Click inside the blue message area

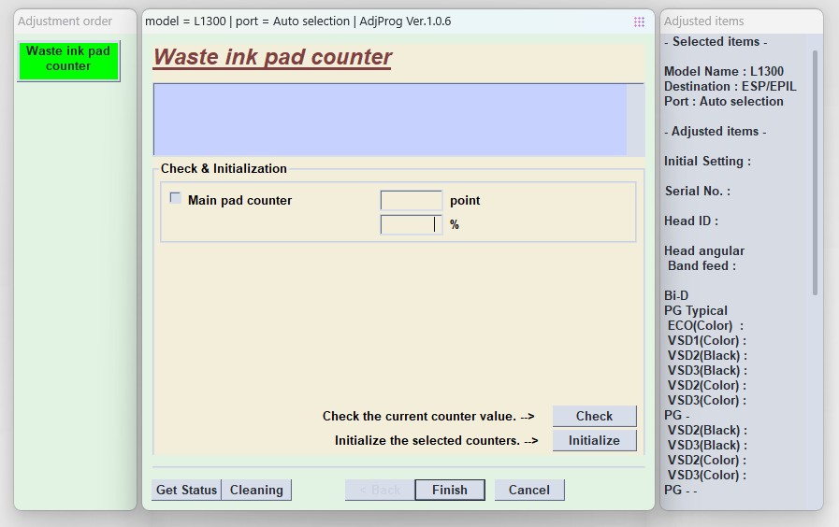[x=389, y=120]
